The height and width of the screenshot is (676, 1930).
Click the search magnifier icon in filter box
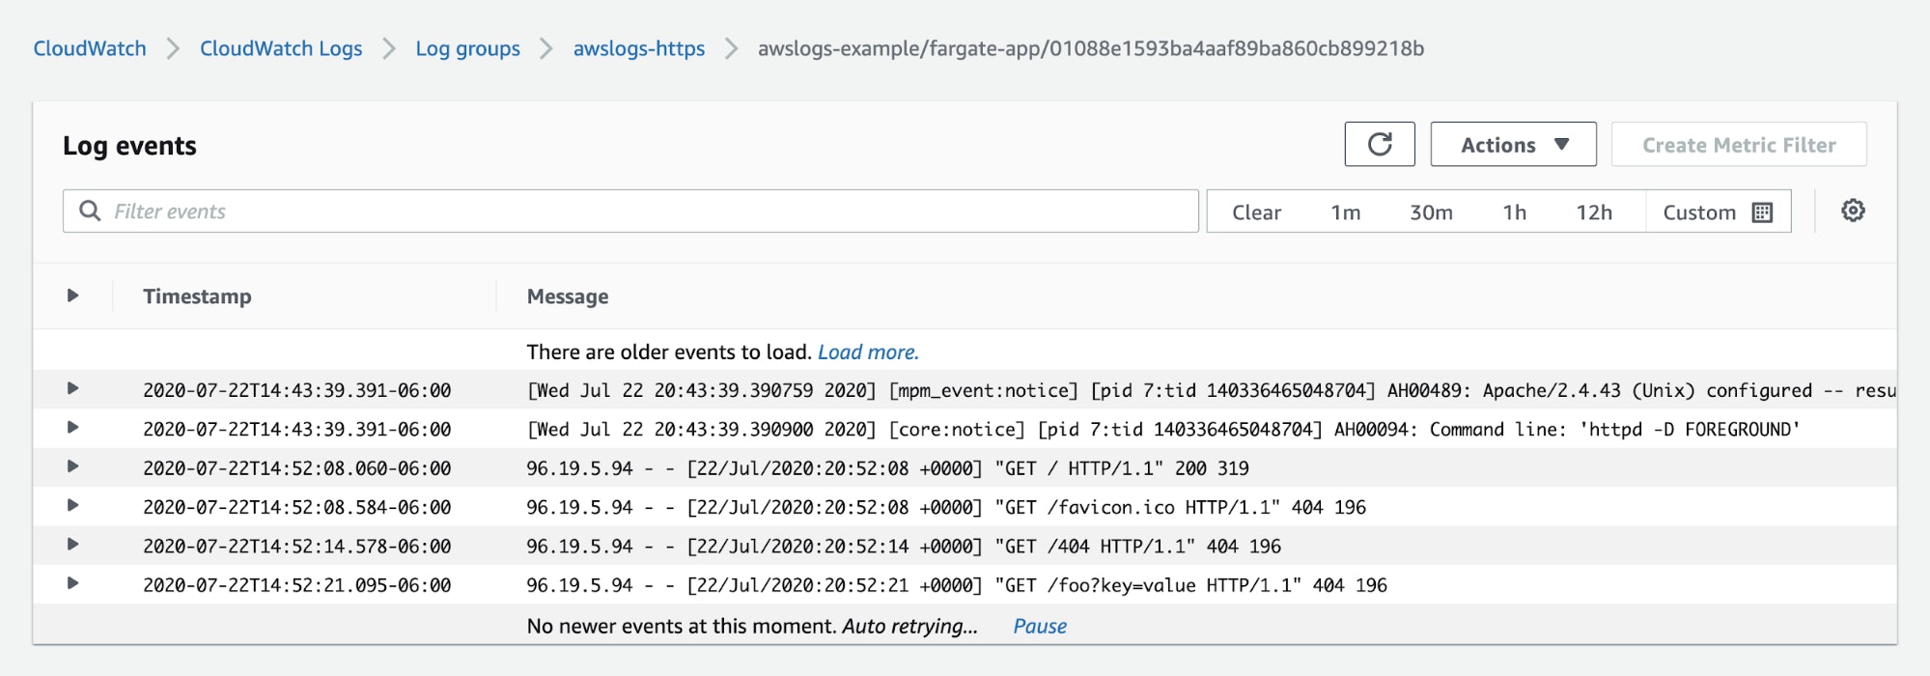[90, 211]
